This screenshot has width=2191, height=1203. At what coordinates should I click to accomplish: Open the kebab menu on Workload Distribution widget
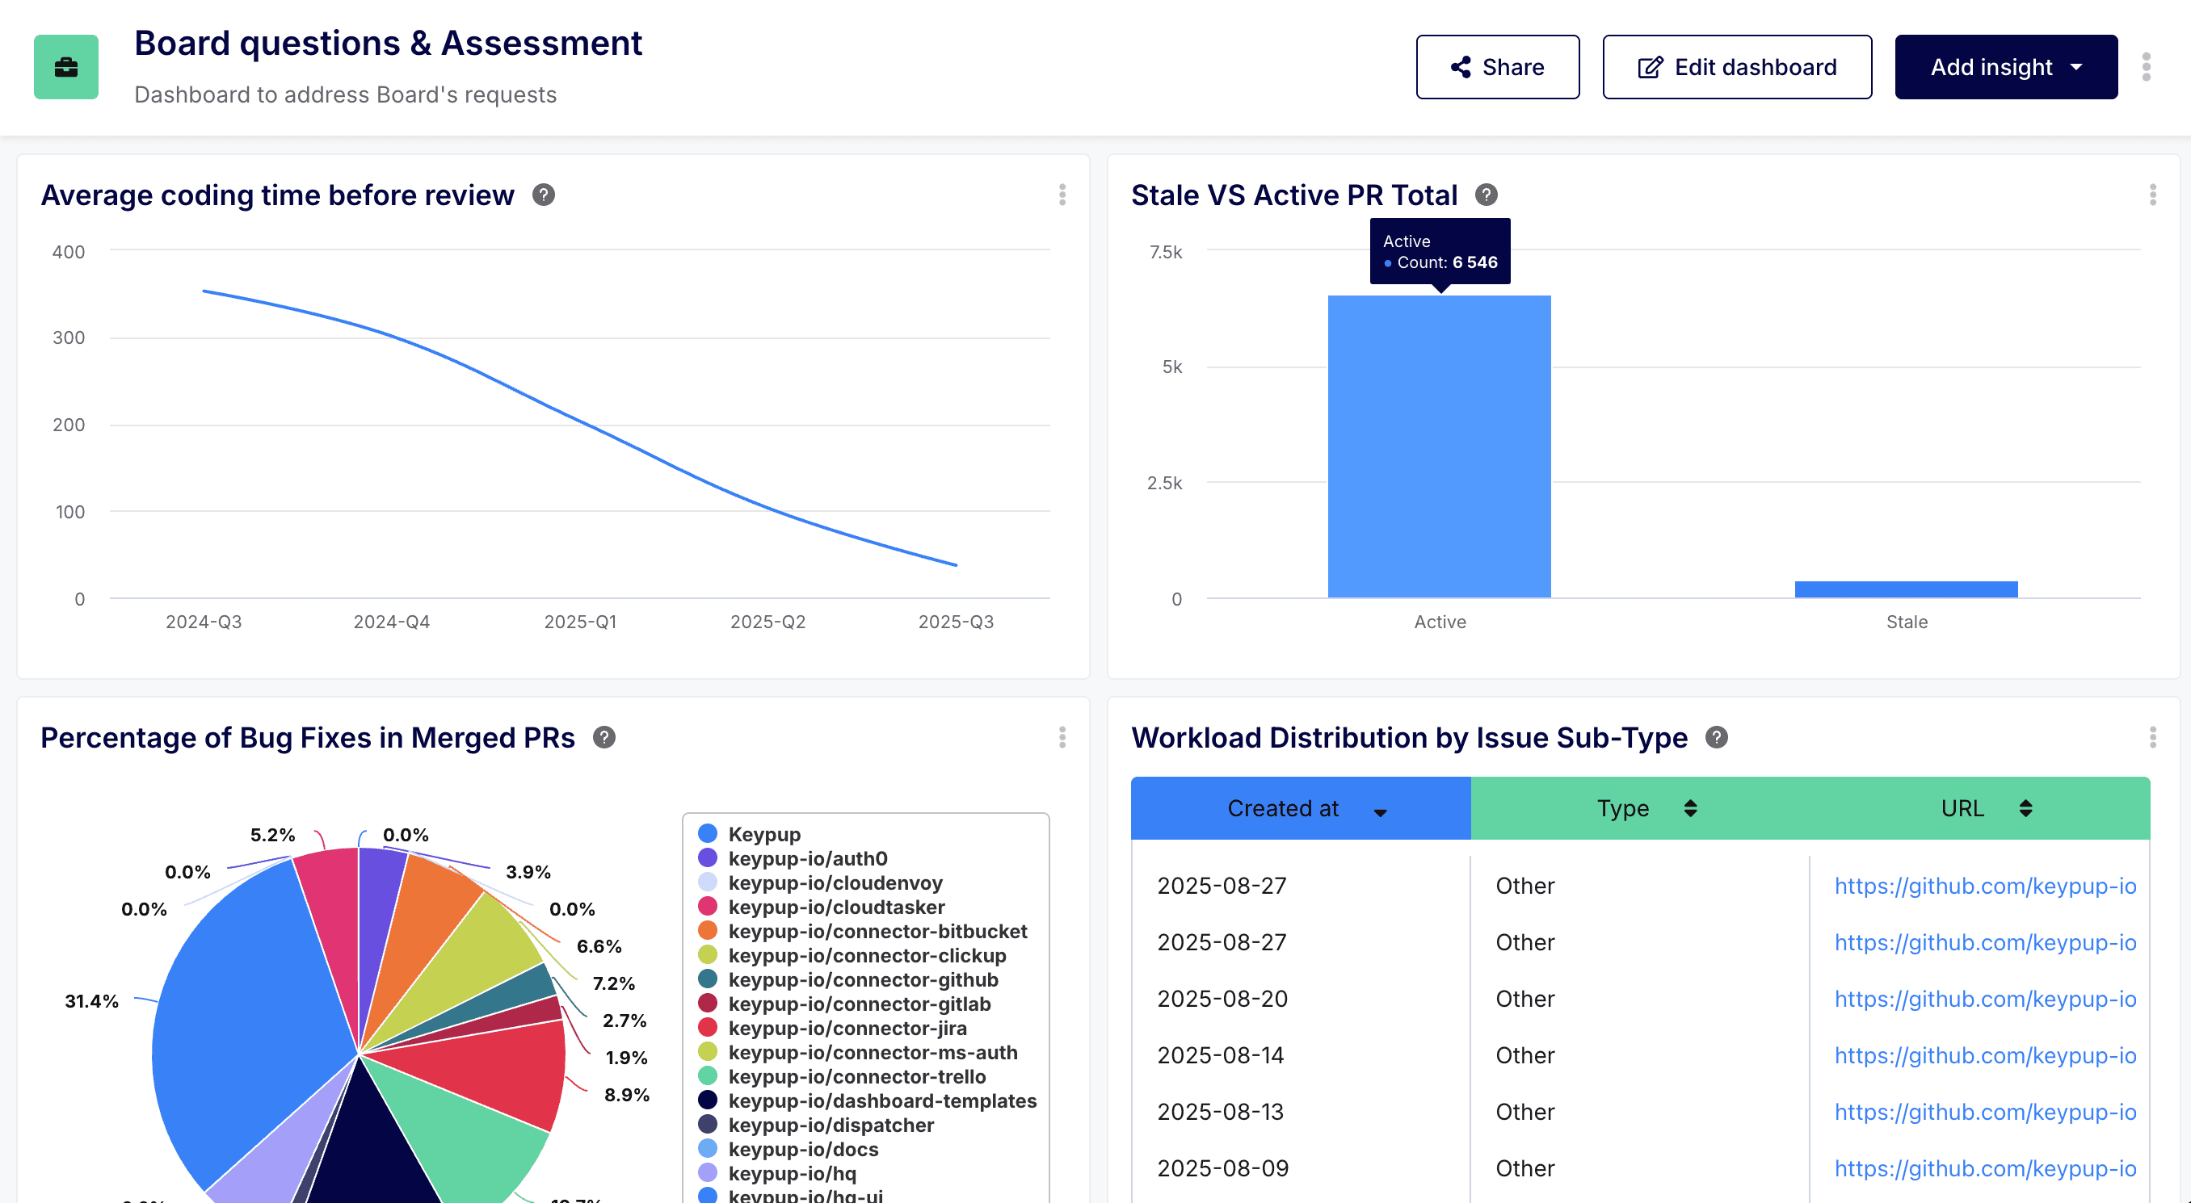tap(2155, 738)
